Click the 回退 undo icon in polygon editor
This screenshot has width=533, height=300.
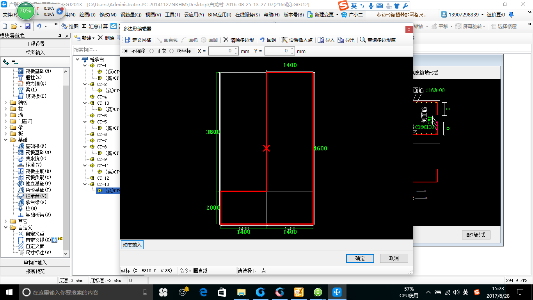[262, 40]
